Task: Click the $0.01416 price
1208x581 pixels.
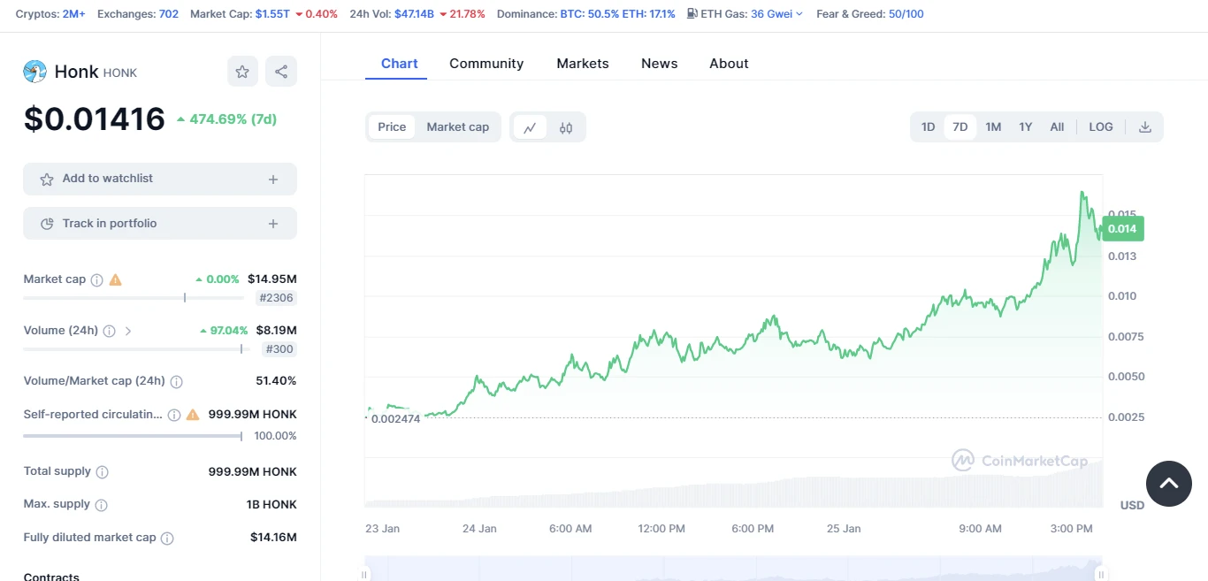Action: pyautogui.click(x=95, y=118)
